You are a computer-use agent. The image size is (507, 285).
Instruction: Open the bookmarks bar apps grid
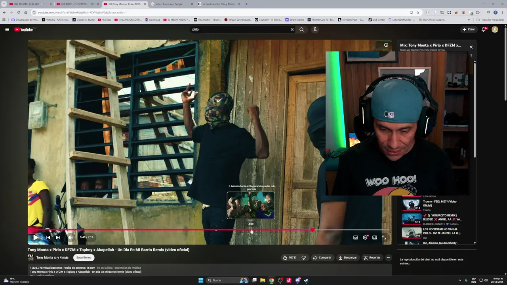4,19
